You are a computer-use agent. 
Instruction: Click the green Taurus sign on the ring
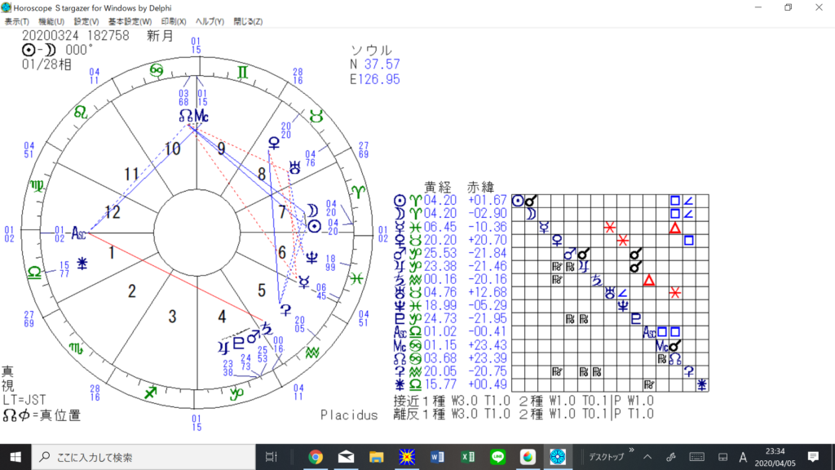click(x=316, y=116)
